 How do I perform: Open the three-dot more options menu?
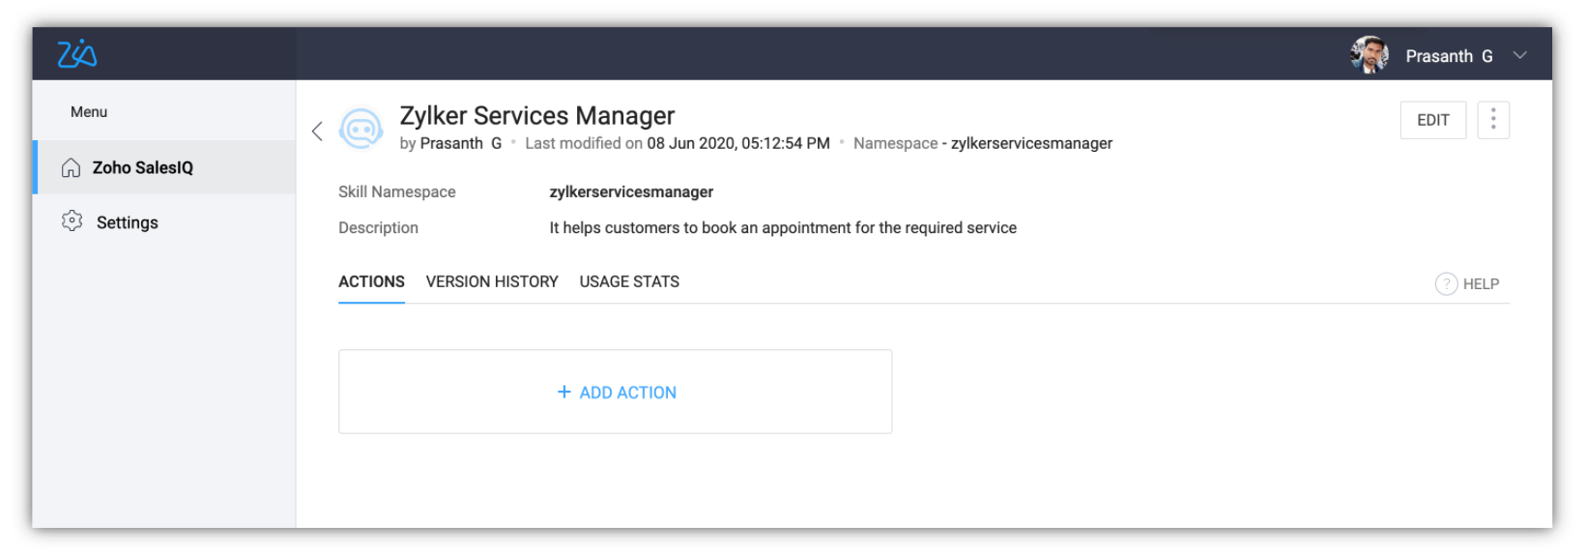tap(1492, 120)
